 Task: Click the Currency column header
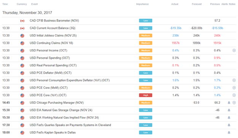pyautogui.click(x=22, y=4)
